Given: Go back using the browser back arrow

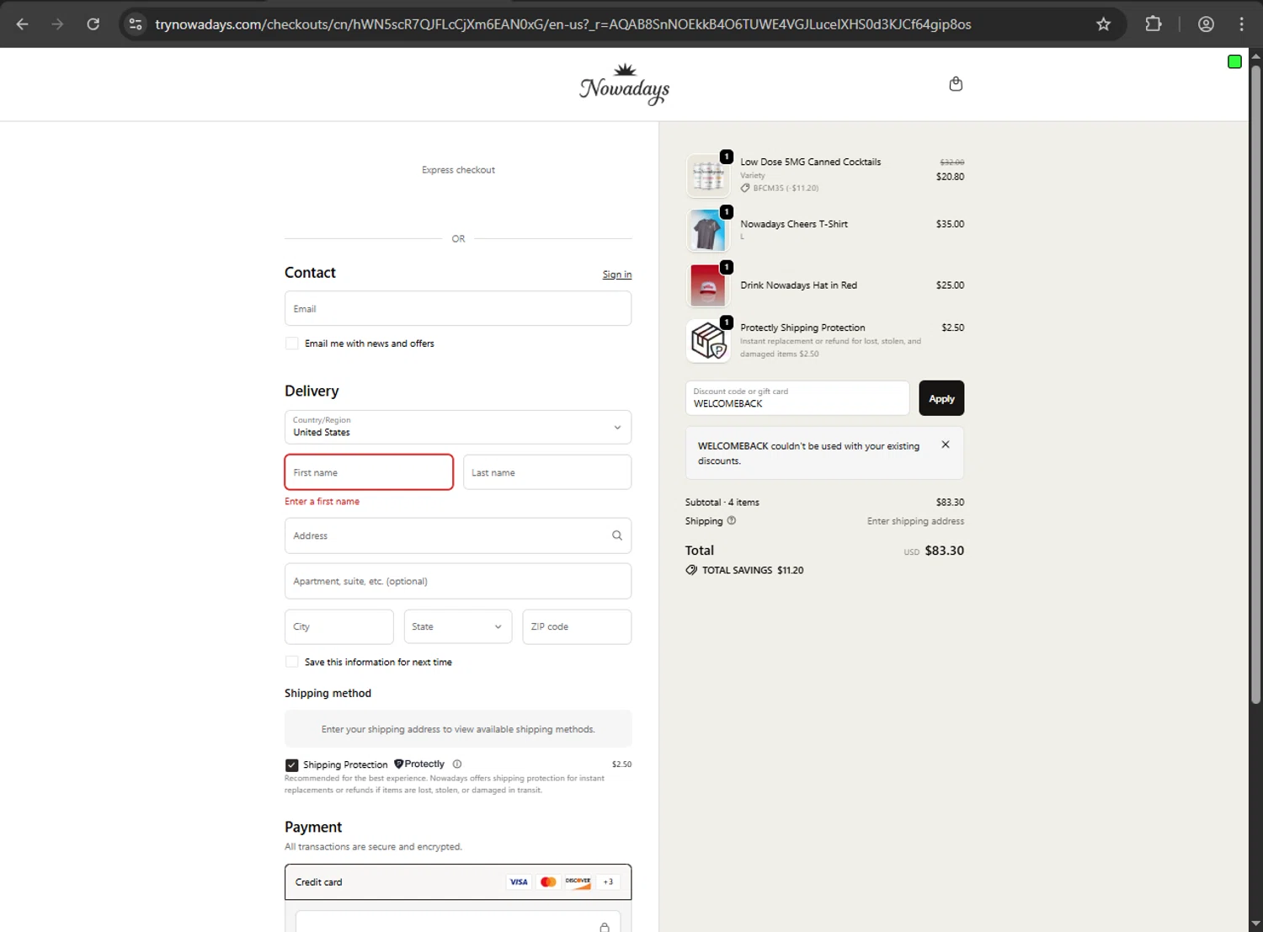Looking at the screenshot, I should click(x=23, y=24).
